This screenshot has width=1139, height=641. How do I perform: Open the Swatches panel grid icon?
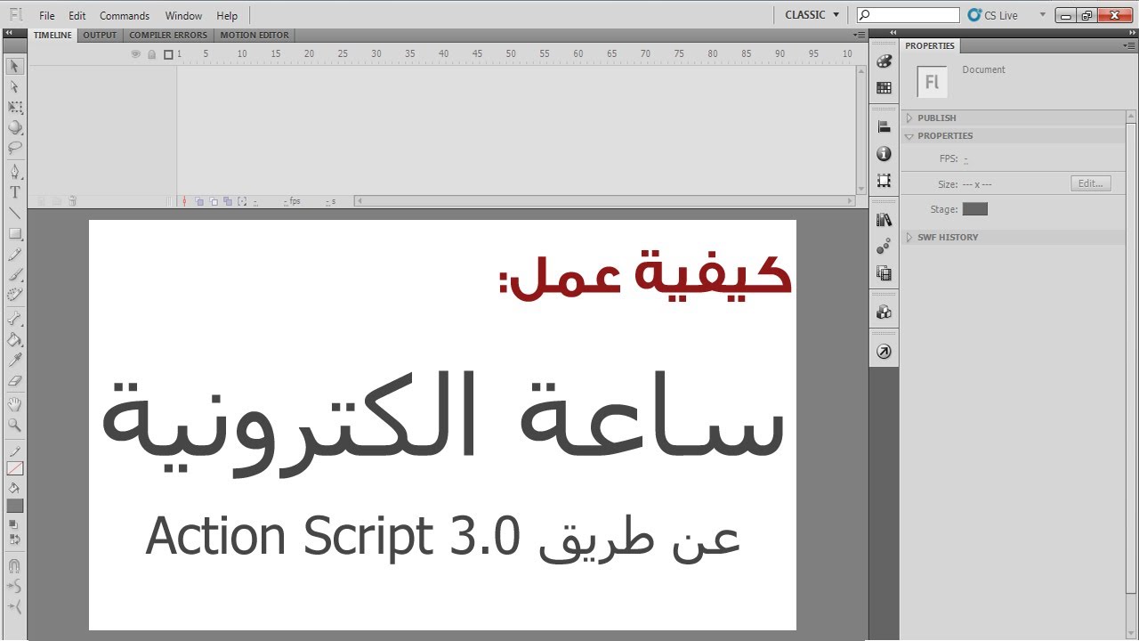coord(884,87)
